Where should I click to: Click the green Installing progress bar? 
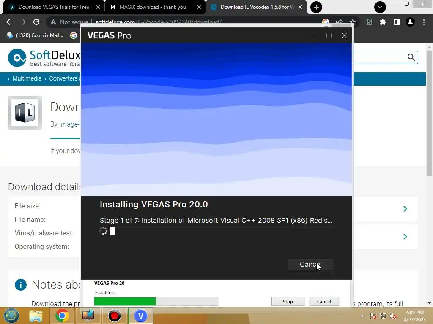(x=156, y=301)
